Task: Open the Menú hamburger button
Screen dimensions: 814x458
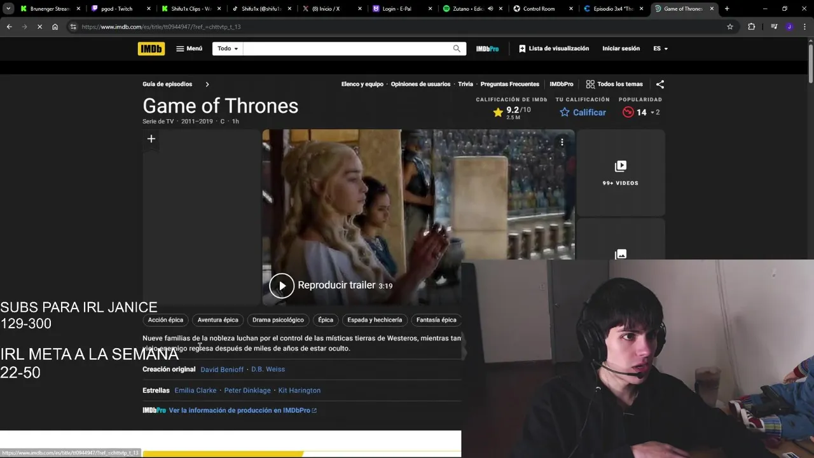Action: (190, 48)
